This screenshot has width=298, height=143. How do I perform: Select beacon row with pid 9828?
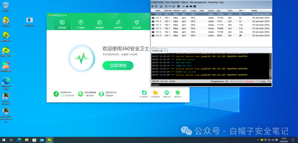click(x=211, y=36)
